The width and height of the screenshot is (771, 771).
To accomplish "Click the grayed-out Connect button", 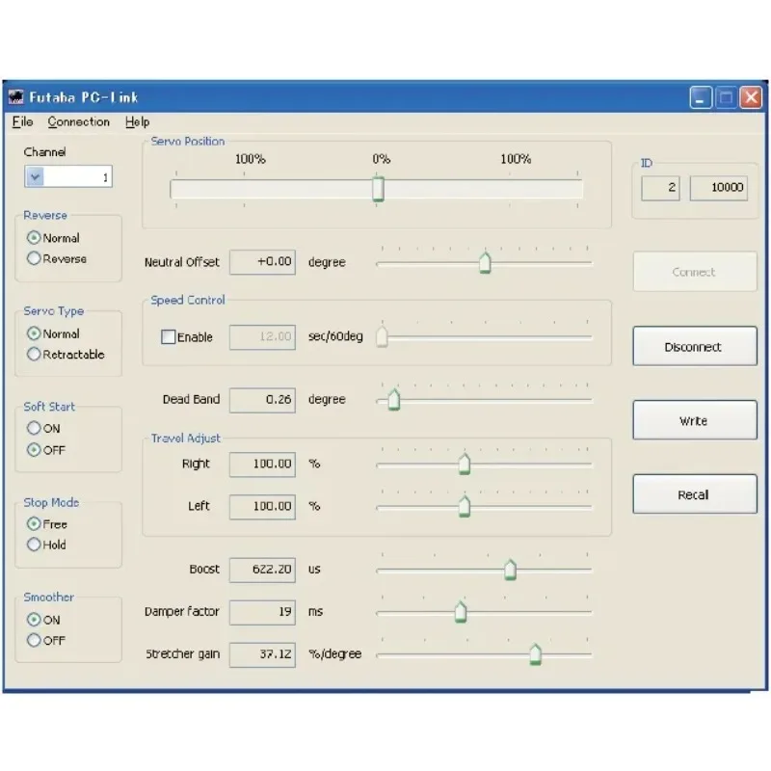I will 695,272.
